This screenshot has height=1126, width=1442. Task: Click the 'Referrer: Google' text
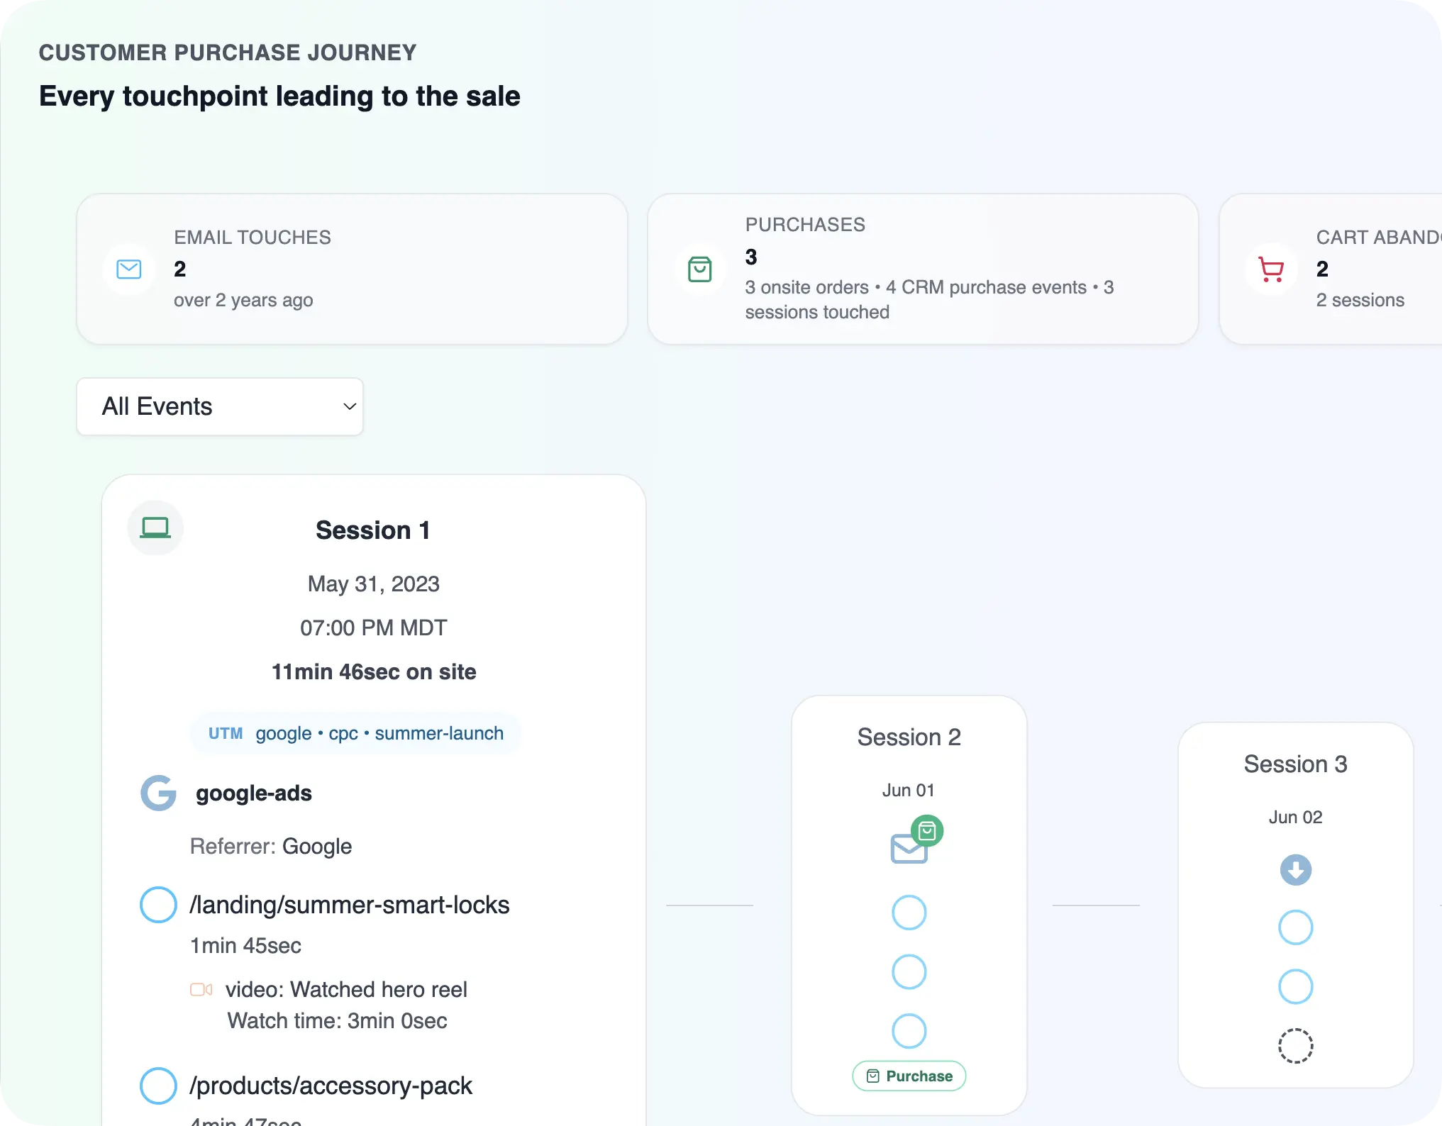tap(271, 847)
